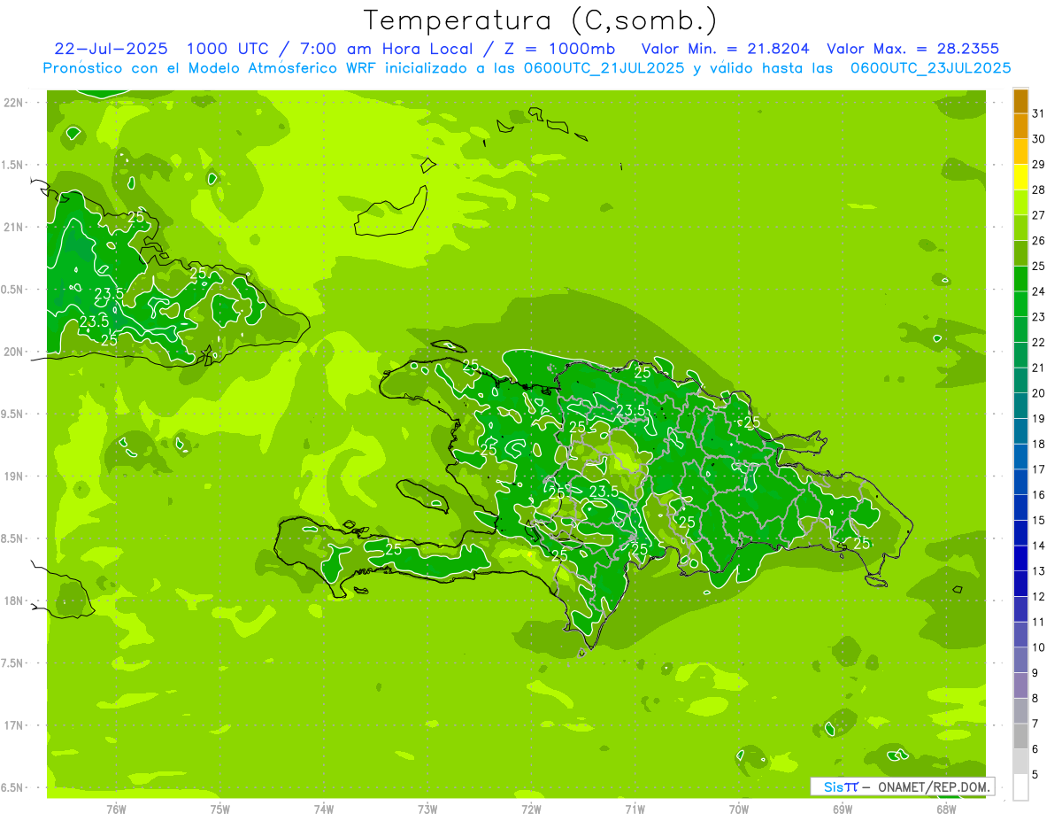Screen dimensions: 1062x821
Task: Click the '20N' latitude axis label
Action: click(13, 352)
